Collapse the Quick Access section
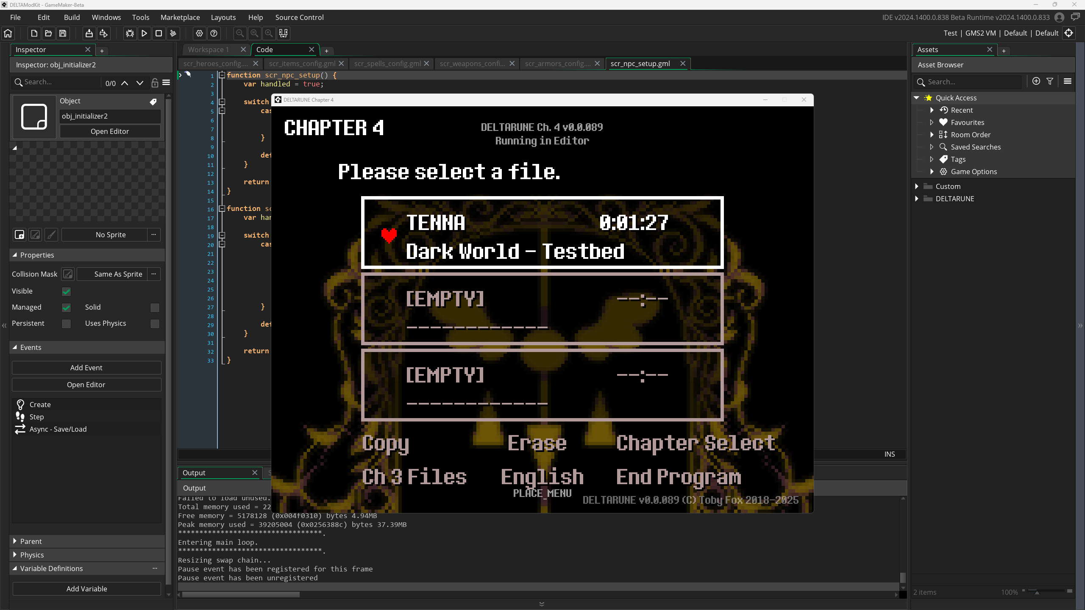Viewport: 1085px width, 610px height. coord(917,97)
